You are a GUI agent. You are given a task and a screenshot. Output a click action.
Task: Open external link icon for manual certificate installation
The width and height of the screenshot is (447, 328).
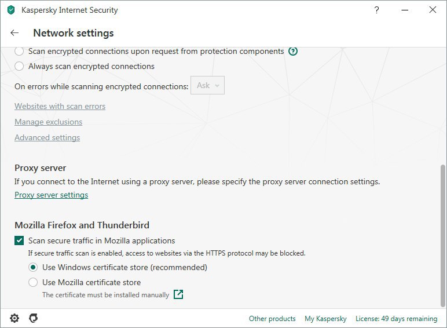(178, 294)
